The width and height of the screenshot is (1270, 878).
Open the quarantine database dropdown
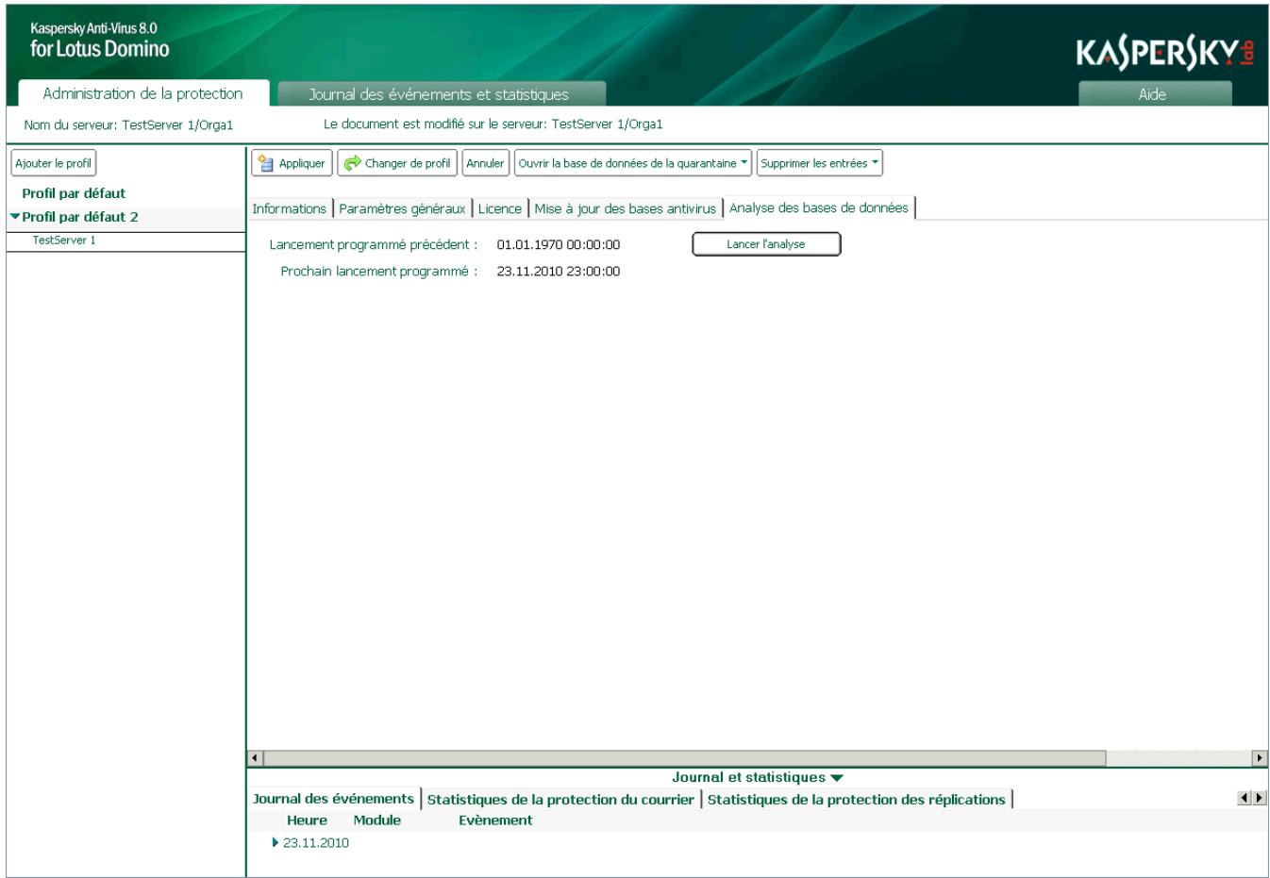coord(633,163)
